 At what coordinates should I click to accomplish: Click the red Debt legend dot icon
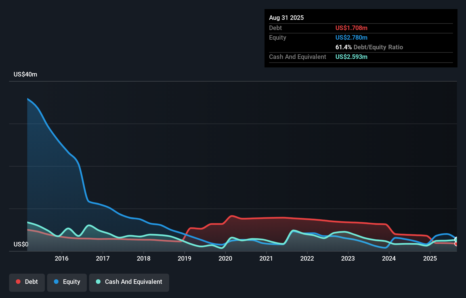click(18, 282)
